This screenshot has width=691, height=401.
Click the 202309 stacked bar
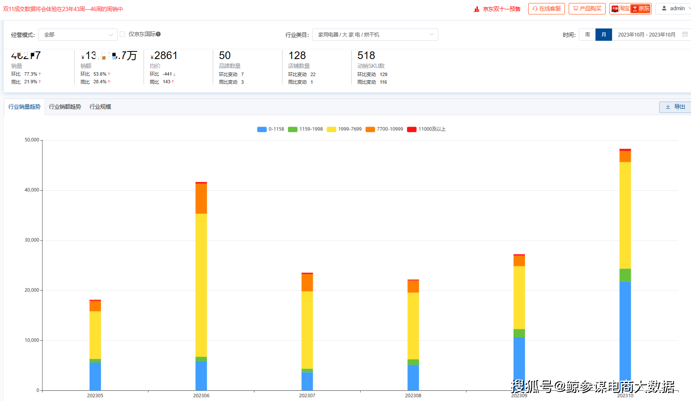pyautogui.click(x=519, y=322)
